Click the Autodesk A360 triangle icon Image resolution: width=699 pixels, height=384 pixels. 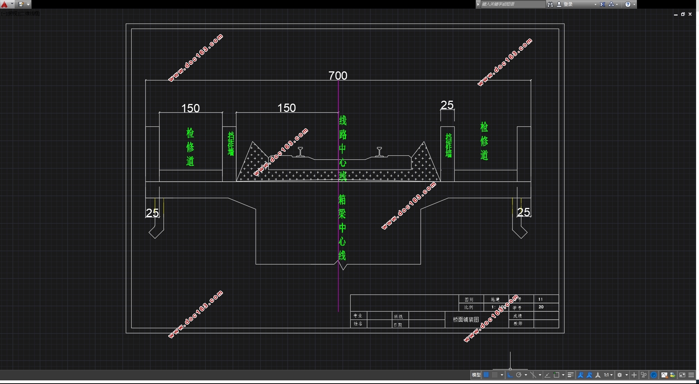click(611, 4)
